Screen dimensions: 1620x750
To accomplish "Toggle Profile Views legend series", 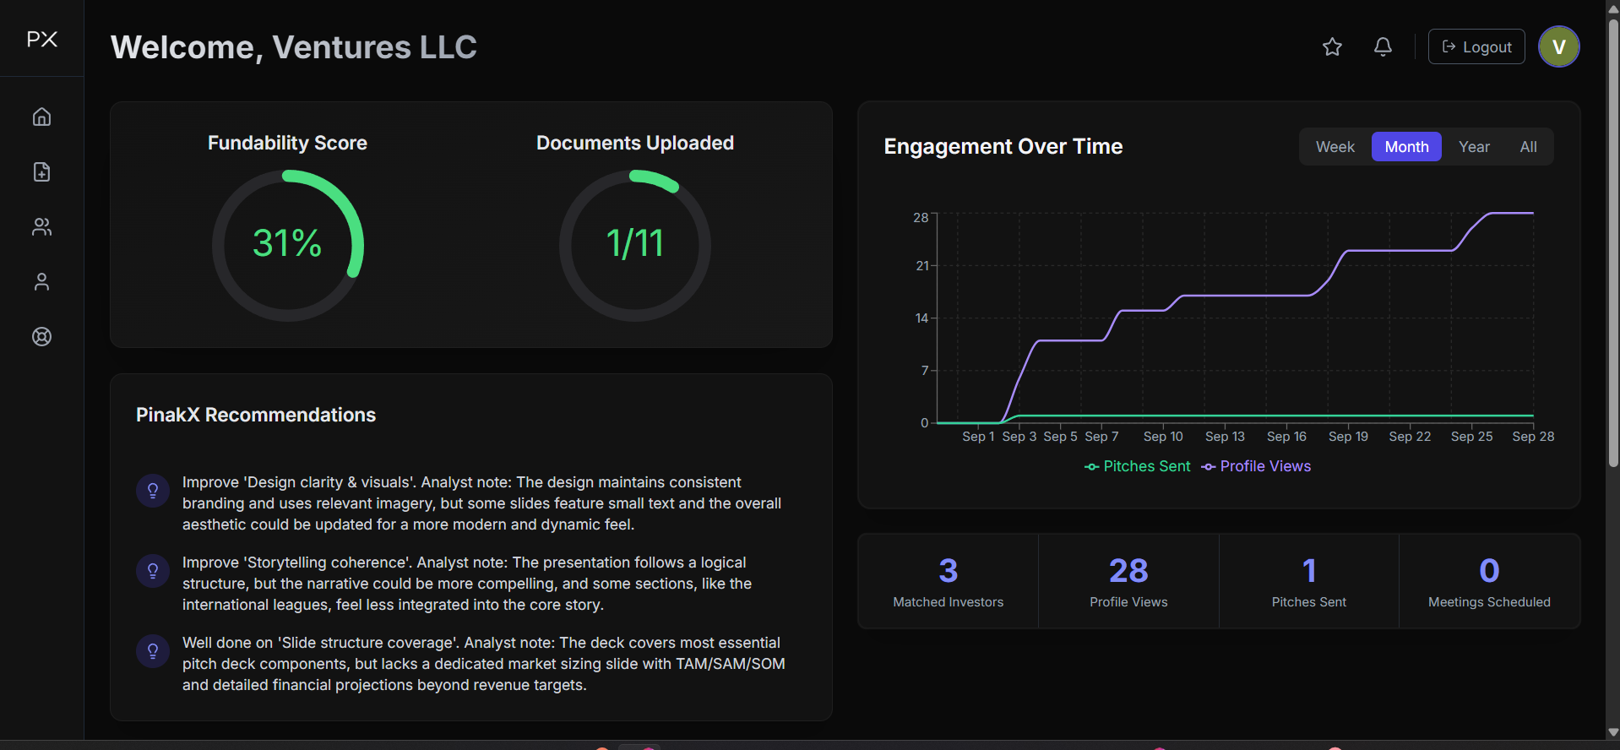I will click(1256, 466).
